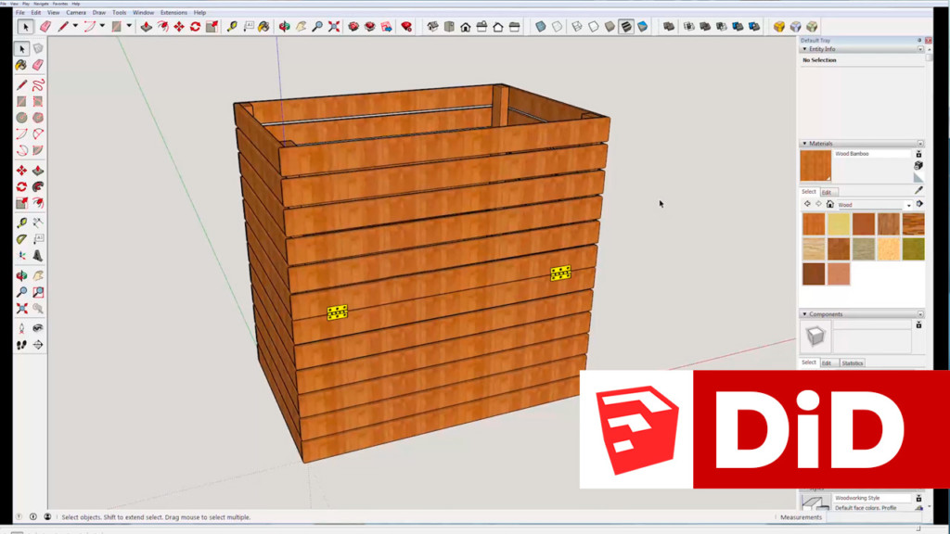950x534 pixels.
Task: Select the Zoom Window tool in left toolbar
Action: [x=38, y=292]
